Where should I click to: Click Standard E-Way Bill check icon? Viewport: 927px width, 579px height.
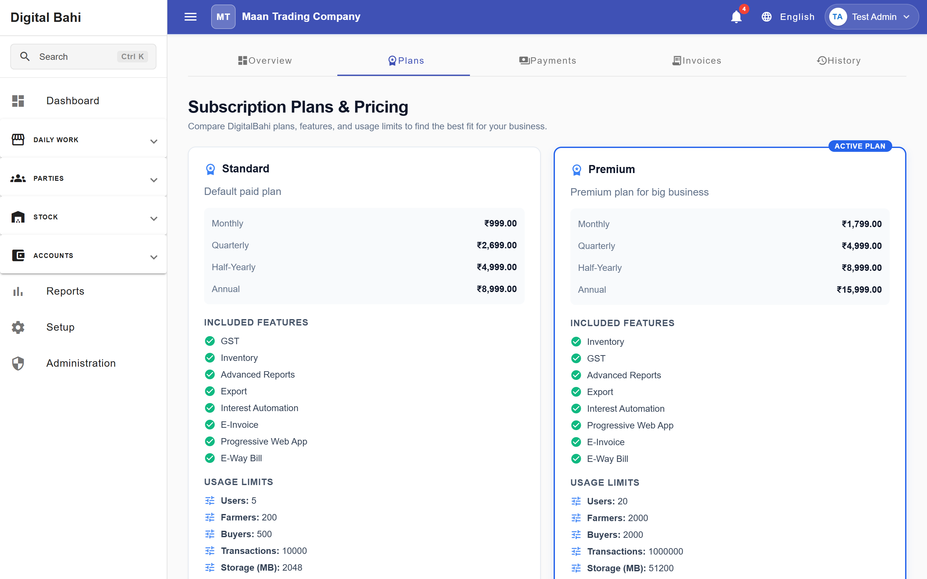click(210, 458)
